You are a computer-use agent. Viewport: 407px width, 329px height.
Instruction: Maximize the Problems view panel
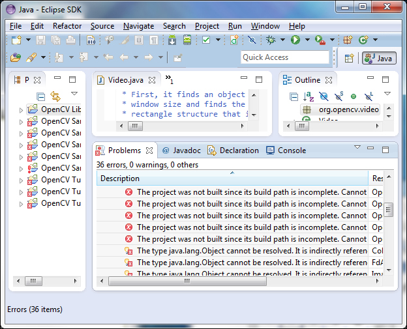[385, 150]
